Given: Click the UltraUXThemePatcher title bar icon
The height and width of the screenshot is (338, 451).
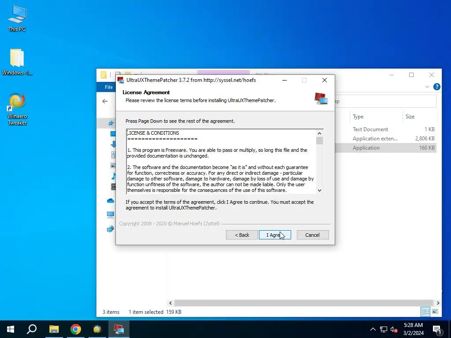Looking at the screenshot, I should click(x=121, y=80).
